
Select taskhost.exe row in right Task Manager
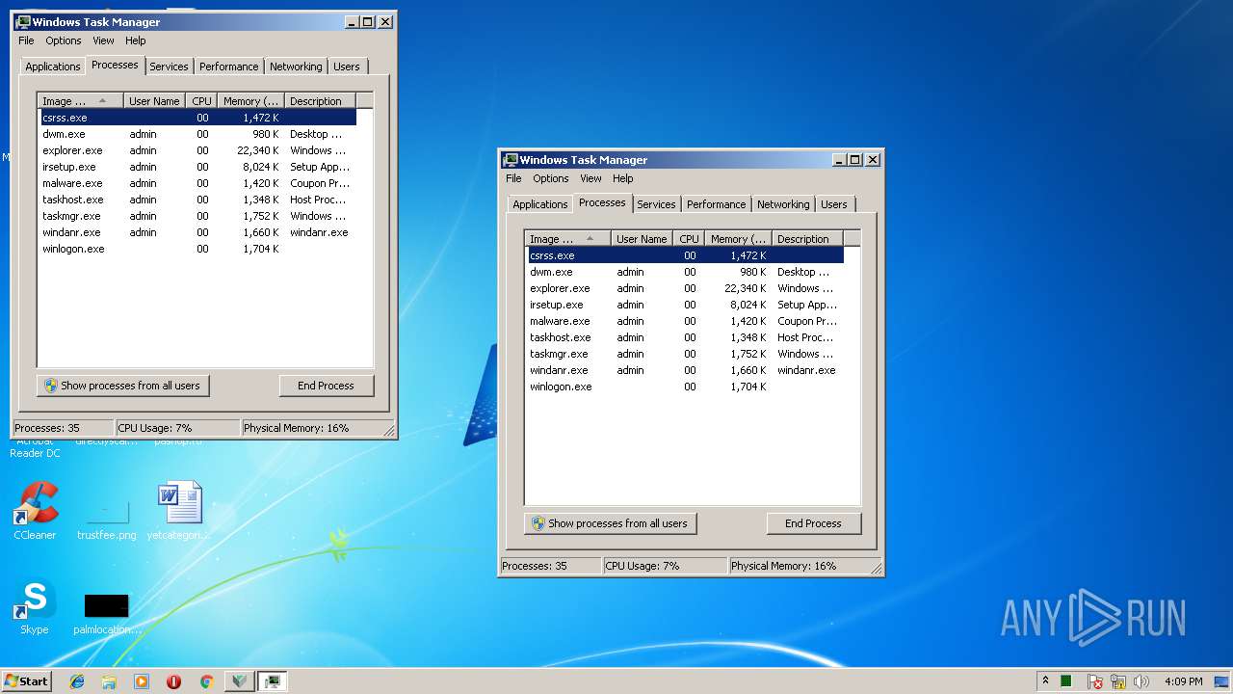[x=685, y=337]
